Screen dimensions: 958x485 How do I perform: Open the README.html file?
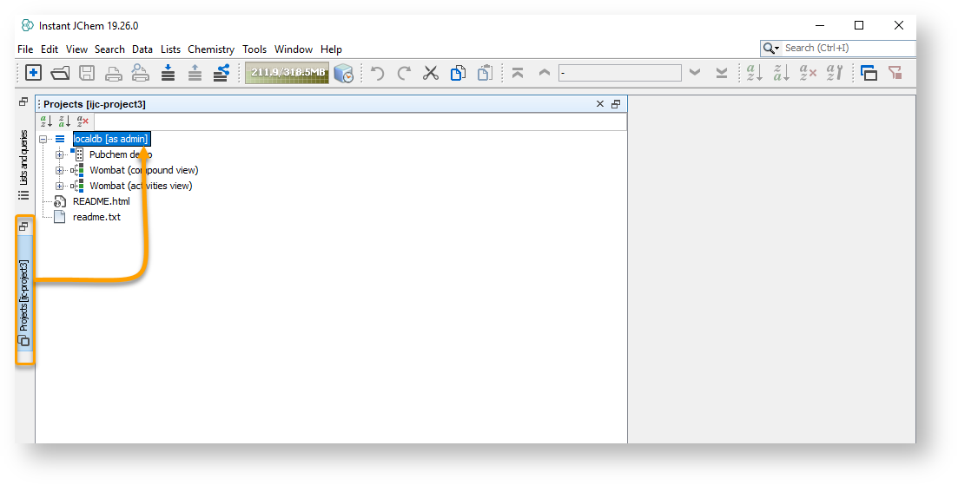click(101, 201)
